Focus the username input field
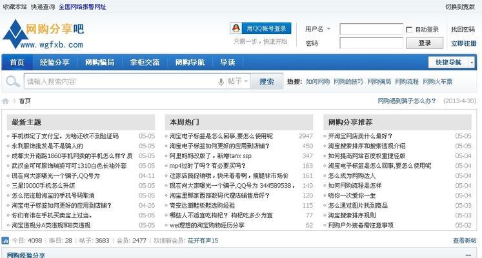 (x=371, y=29)
